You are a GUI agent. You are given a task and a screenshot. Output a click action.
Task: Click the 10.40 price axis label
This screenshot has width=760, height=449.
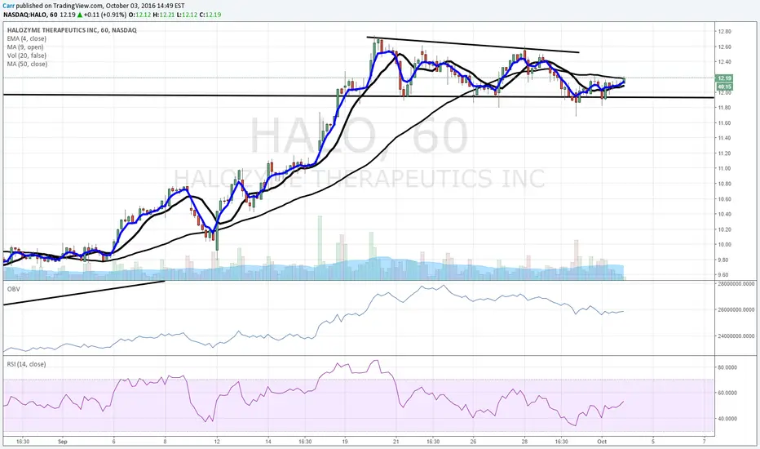[x=725, y=214]
